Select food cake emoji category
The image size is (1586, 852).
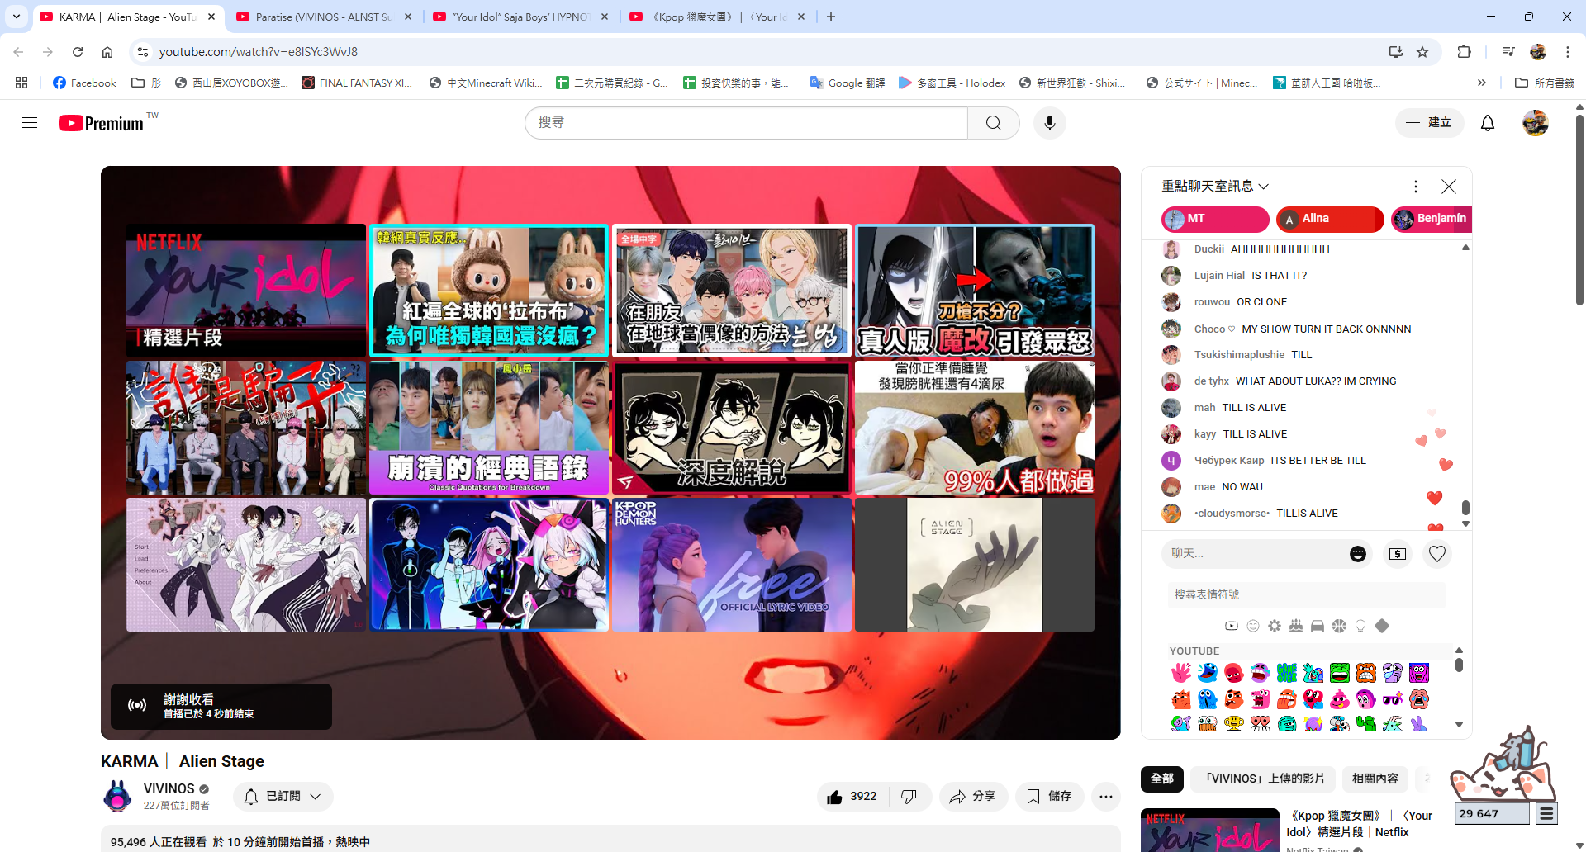pyautogui.click(x=1296, y=626)
